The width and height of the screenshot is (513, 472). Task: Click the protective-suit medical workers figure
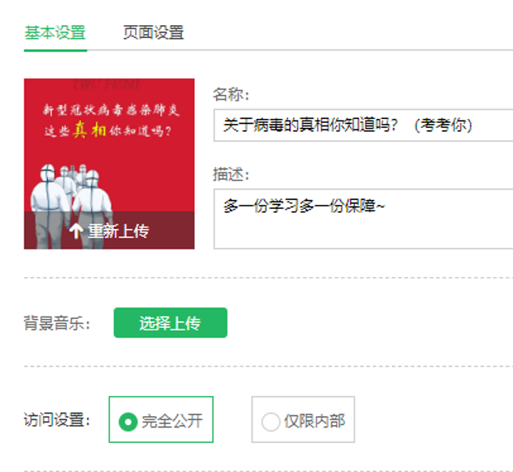pos(71,206)
